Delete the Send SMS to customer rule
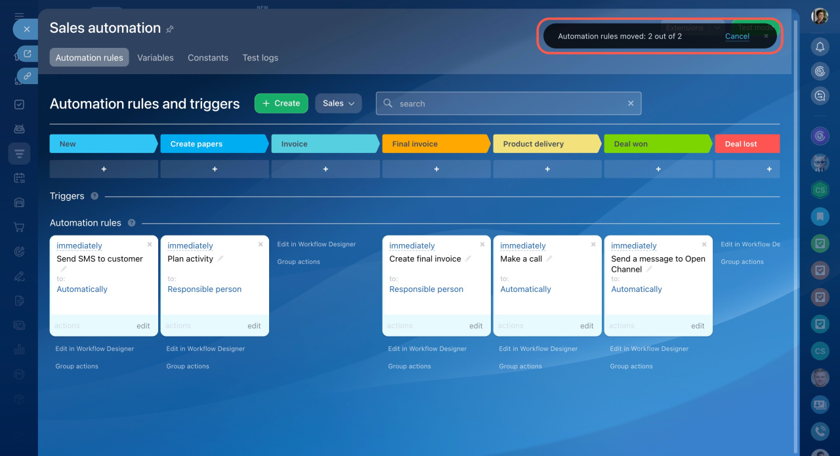 click(150, 244)
